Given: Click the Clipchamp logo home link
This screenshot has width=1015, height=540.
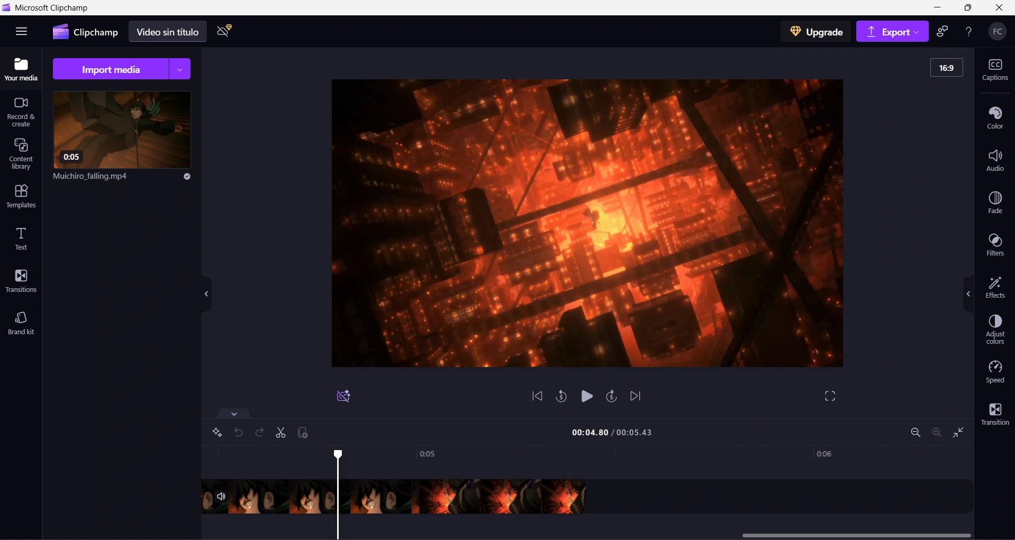Looking at the screenshot, I should click(85, 32).
